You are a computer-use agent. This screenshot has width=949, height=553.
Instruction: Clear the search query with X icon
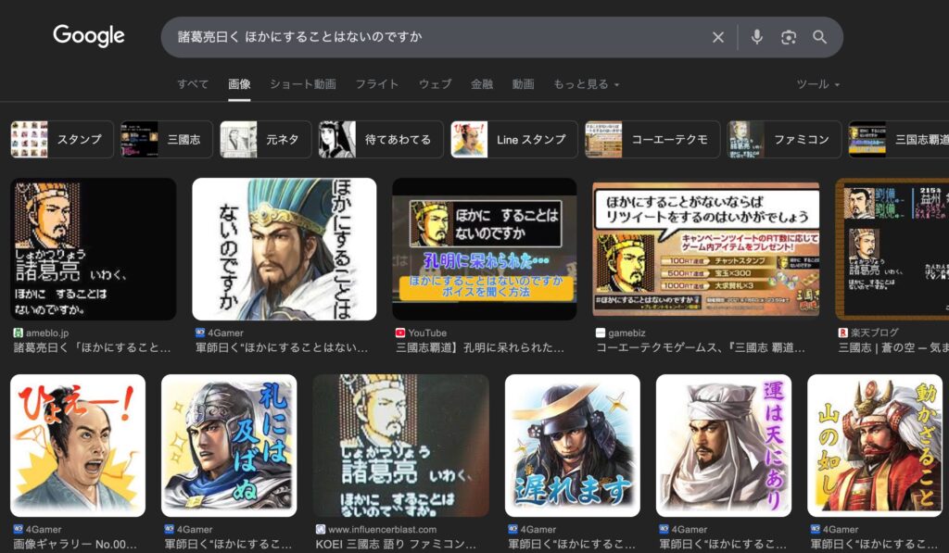[x=718, y=37]
